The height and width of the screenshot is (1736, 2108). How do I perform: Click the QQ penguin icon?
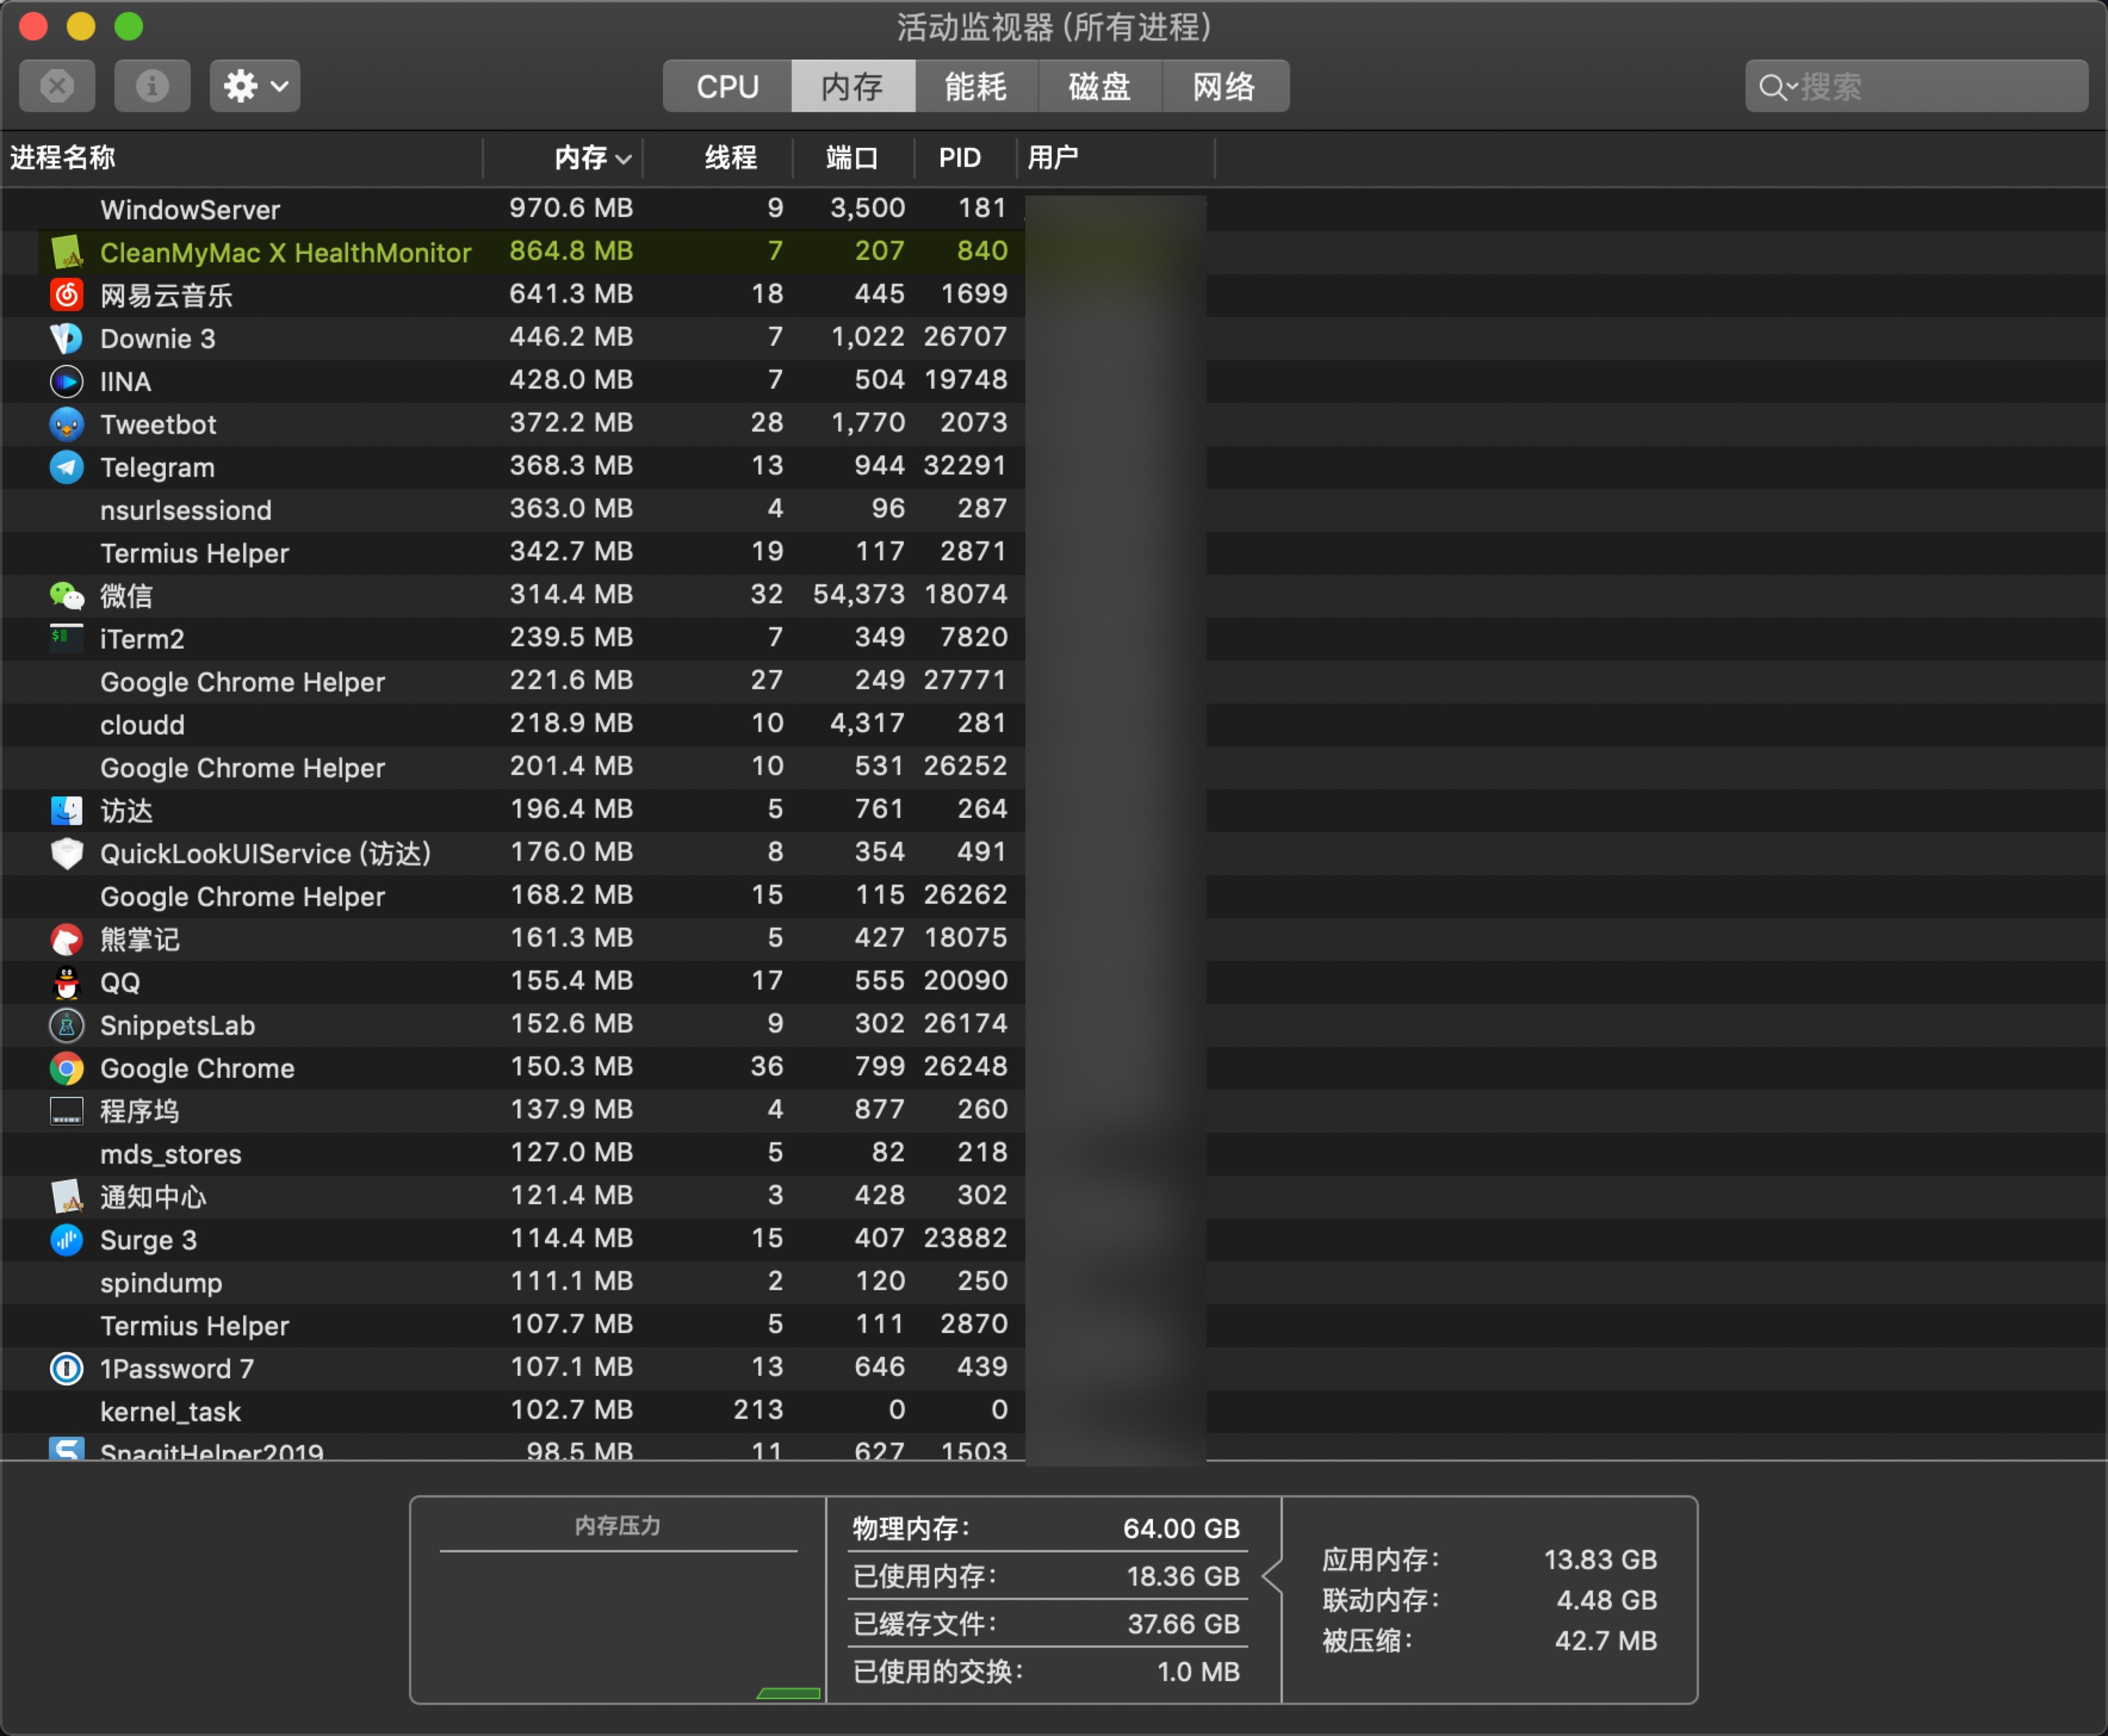(x=66, y=982)
